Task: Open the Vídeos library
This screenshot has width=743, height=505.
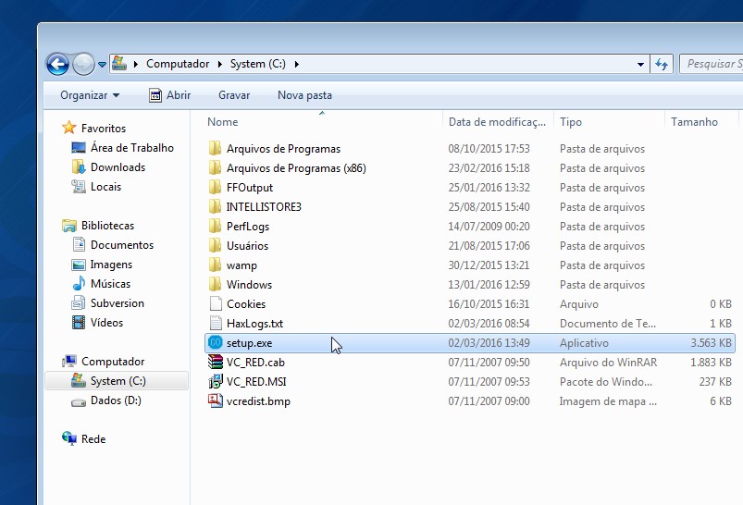Action: point(106,323)
